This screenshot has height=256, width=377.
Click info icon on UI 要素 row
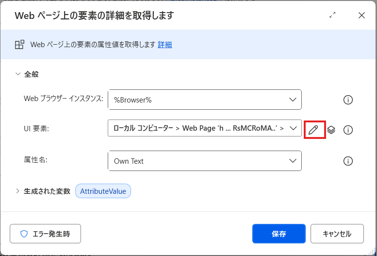coord(347,130)
